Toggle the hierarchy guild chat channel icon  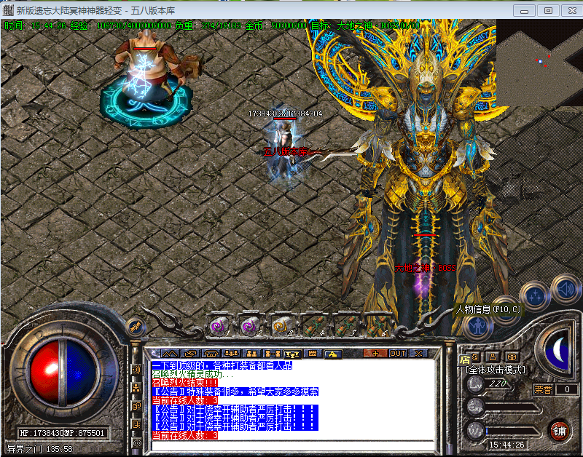pos(136,389)
